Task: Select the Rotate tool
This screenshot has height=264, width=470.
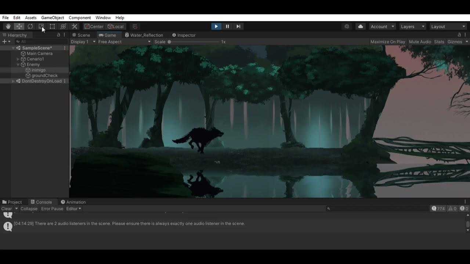Action: click(x=30, y=26)
